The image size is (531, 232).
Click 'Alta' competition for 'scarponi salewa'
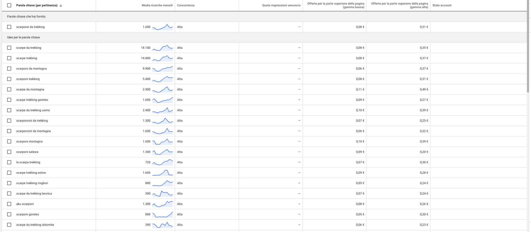180,152
